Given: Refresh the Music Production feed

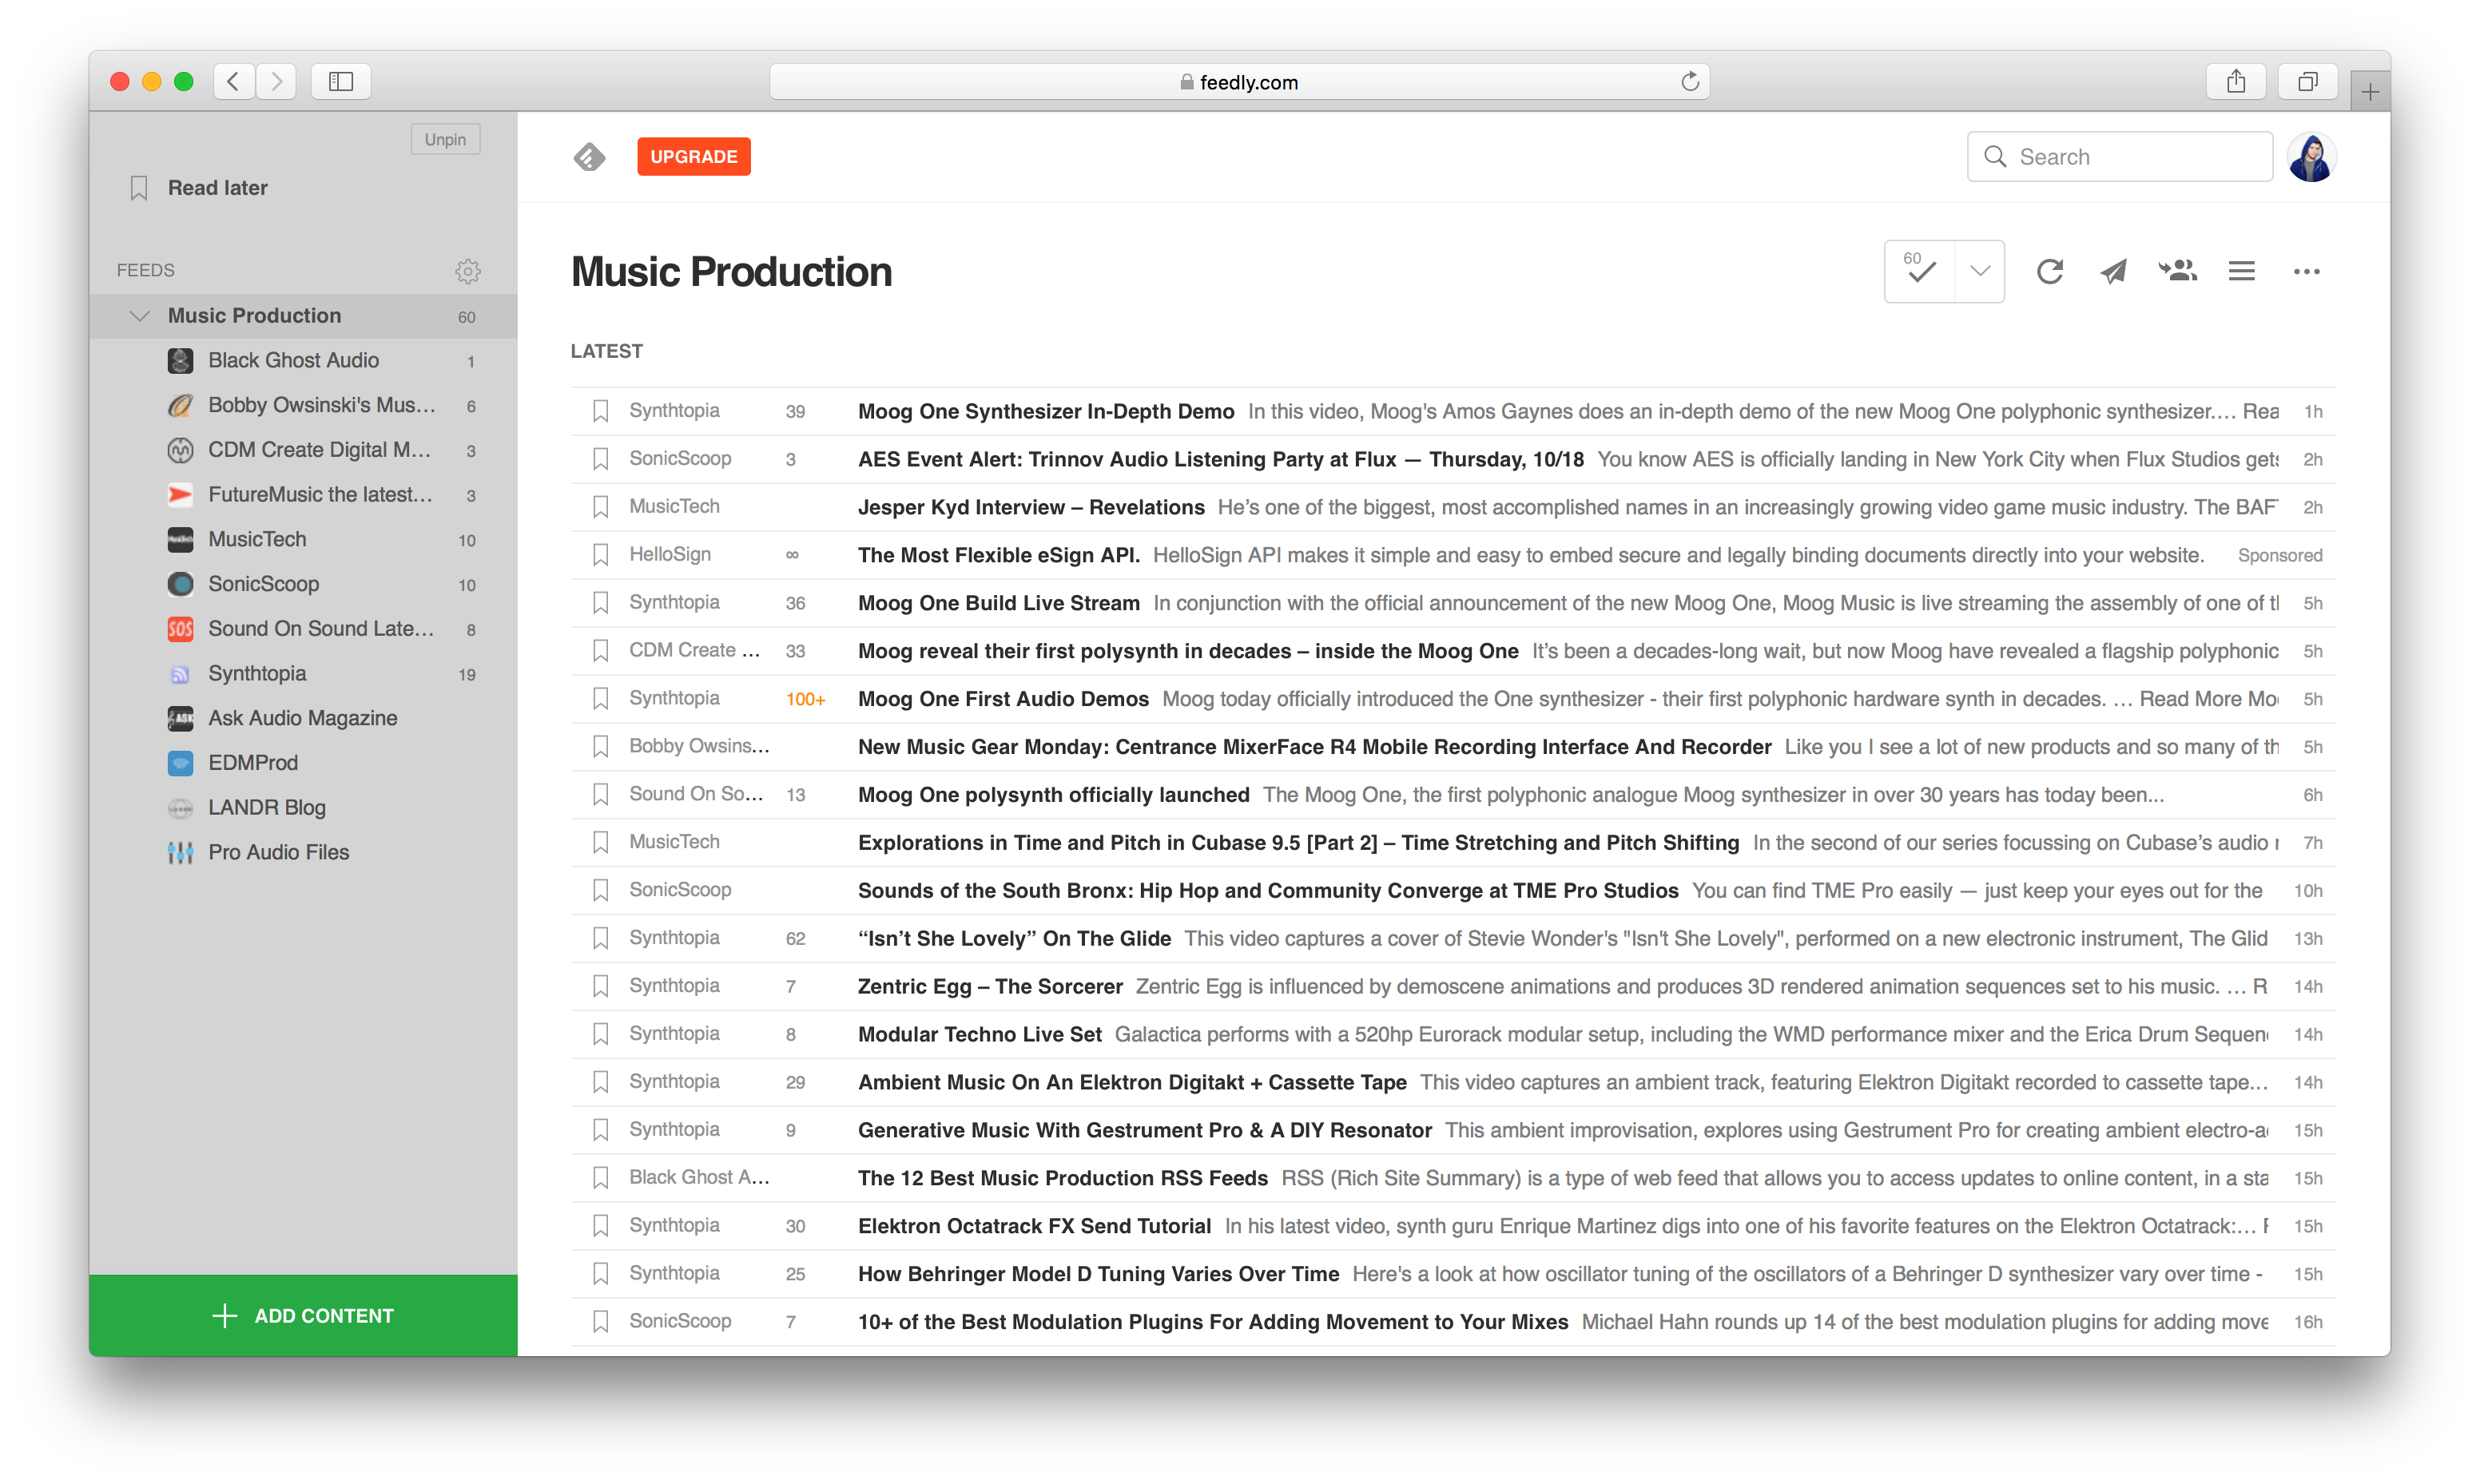Looking at the screenshot, I should pyautogui.click(x=2049, y=271).
